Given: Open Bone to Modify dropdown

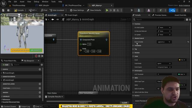Looking at the screenshot, I should coord(164,42).
